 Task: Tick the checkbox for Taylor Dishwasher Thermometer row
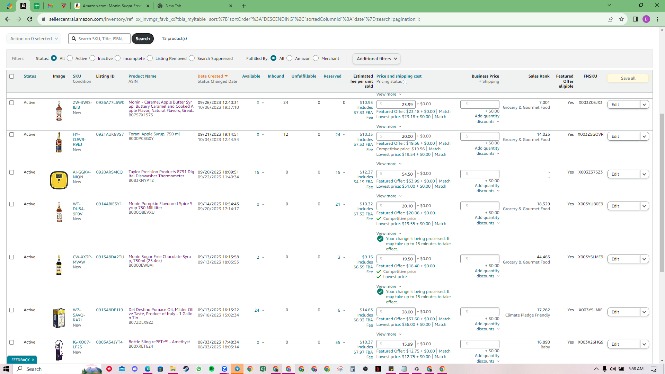point(12,172)
